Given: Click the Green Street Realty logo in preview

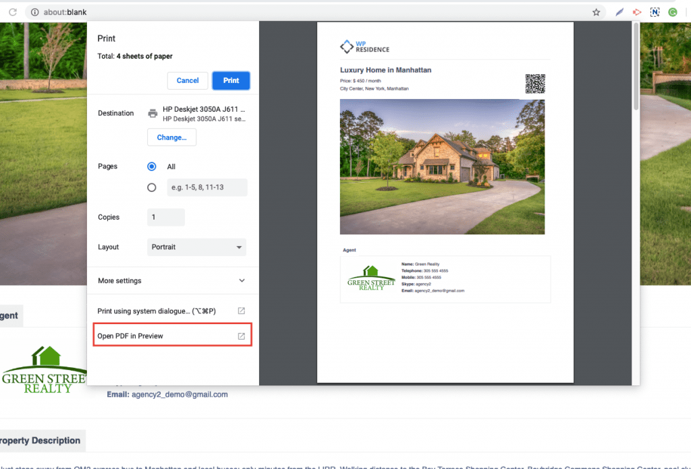Looking at the screenshot, I should coord(371,278).
